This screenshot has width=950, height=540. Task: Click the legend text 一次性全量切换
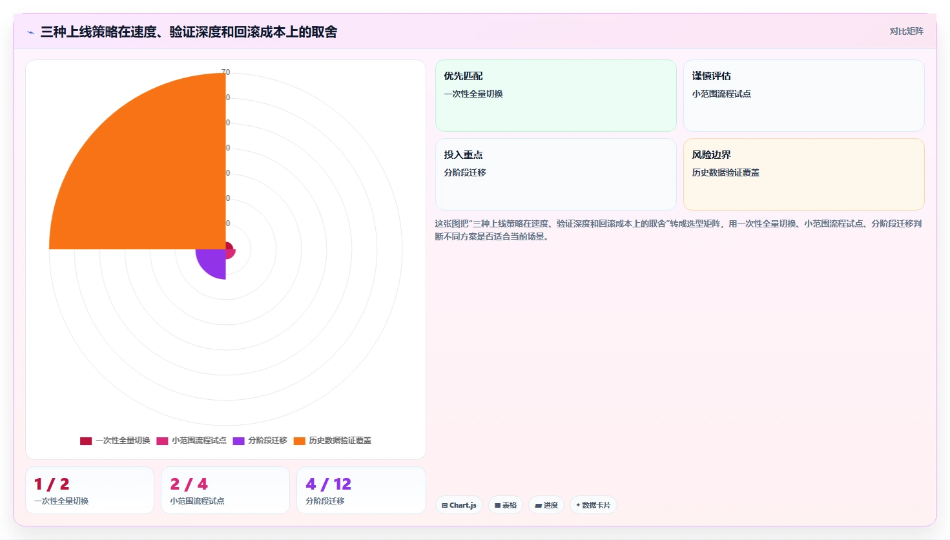coord(123,441)
